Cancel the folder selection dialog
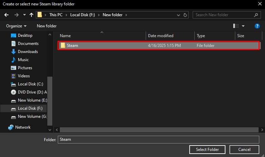This screenshot has width=265, height=157. (244, 150)
